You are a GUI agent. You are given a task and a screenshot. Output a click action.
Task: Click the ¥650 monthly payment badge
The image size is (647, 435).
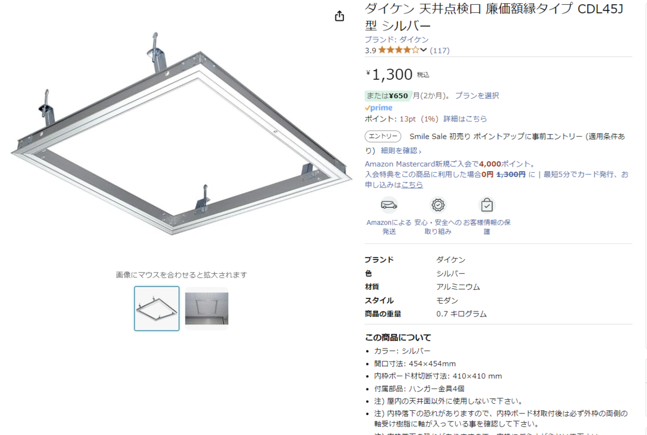[389, 96]
